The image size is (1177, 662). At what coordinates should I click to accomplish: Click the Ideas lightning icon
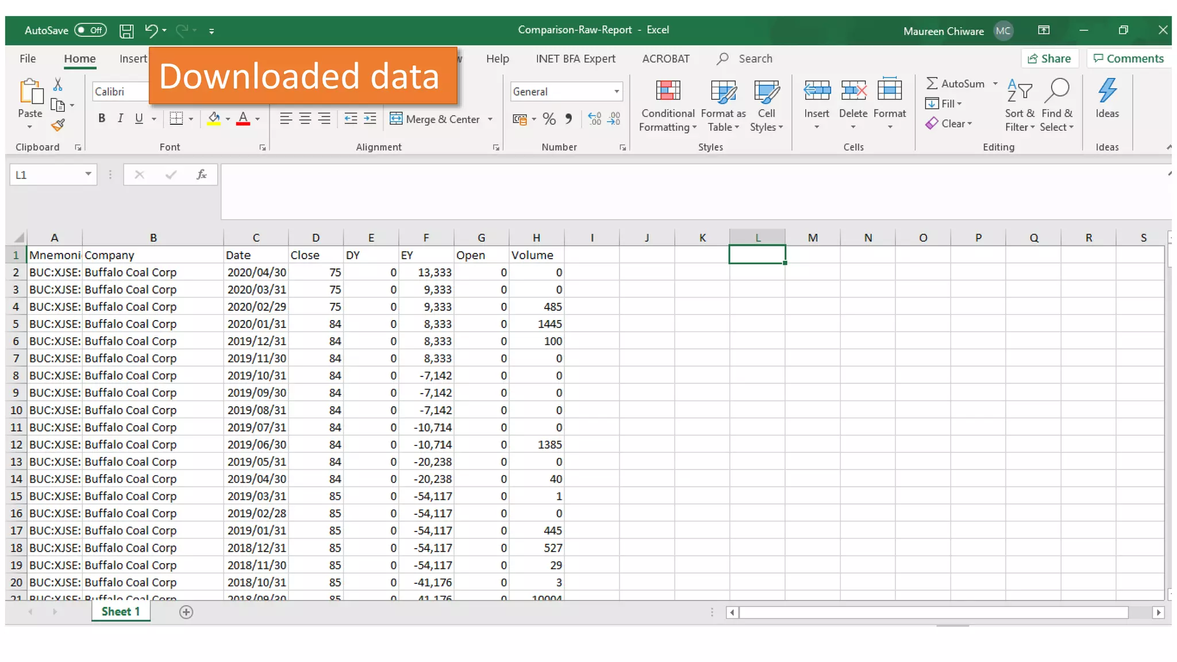pos(1107,91)
